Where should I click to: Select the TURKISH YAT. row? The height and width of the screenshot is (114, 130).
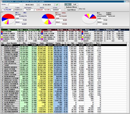[64, 106]
